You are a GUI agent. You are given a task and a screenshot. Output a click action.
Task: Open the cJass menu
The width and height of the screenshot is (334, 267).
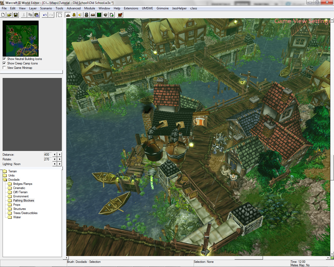pos(194,8)
